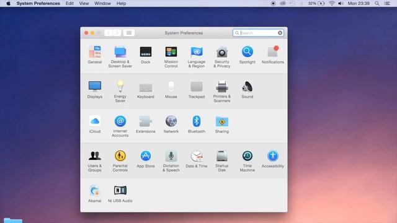Open the Network preferences pane
The width and height of the screenshot is (397, 223).
171,124
